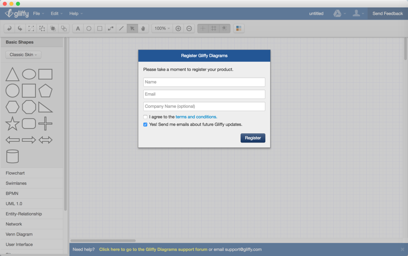This screenshot has width=408, height=256.
Task: Pick the rounded rectangle shape
Action: (29, 124)
